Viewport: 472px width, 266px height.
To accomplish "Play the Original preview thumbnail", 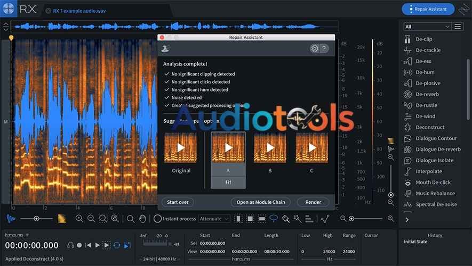I will click(181, 147).
